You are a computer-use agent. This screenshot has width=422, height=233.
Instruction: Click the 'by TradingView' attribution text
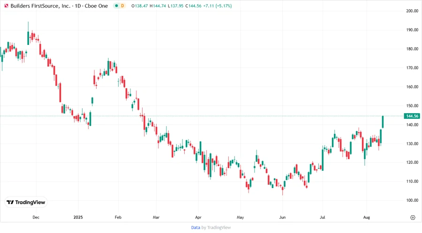(216, 228)
